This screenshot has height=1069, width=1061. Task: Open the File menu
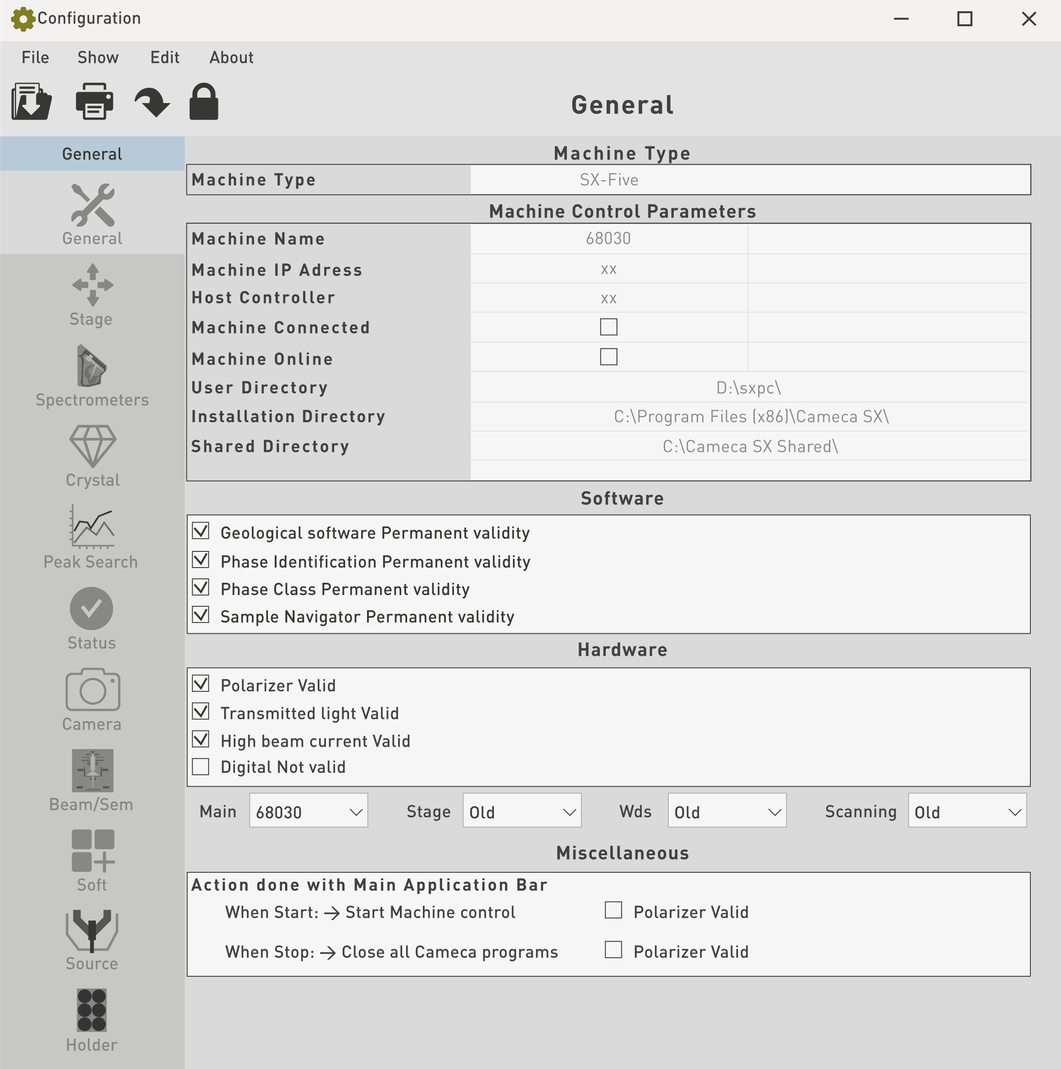[x=35, y=58]
